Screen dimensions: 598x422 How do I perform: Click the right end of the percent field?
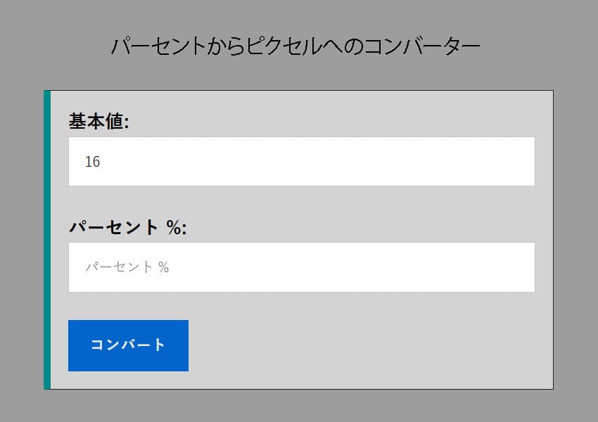[521, 267]
